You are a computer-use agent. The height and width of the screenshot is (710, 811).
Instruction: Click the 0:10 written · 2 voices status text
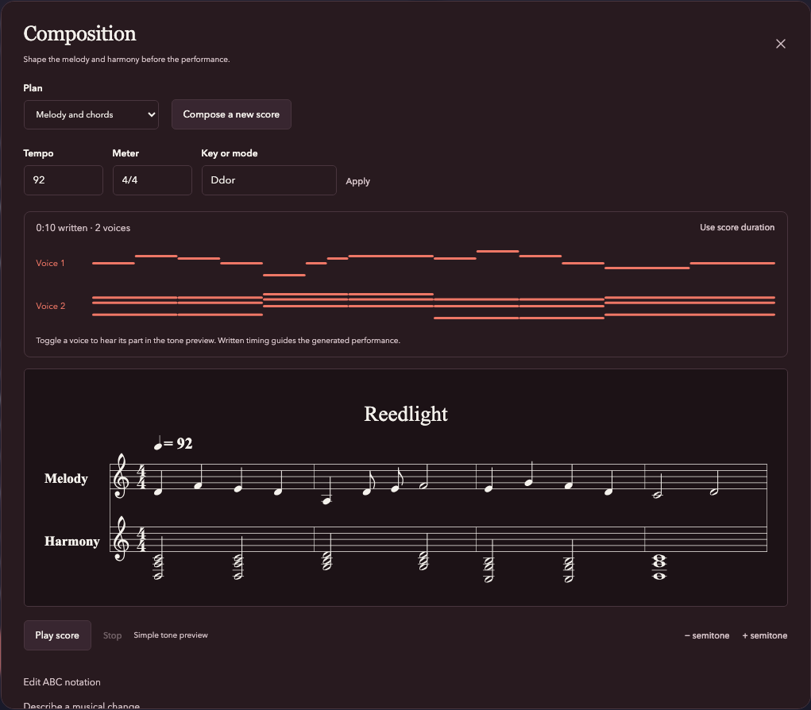(x=83, y=228)
